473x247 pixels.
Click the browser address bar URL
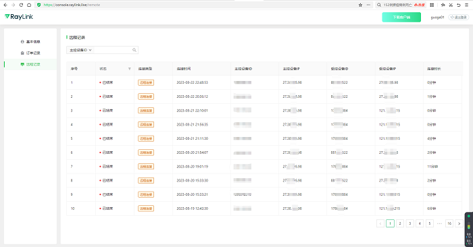[x=72, y=5]
